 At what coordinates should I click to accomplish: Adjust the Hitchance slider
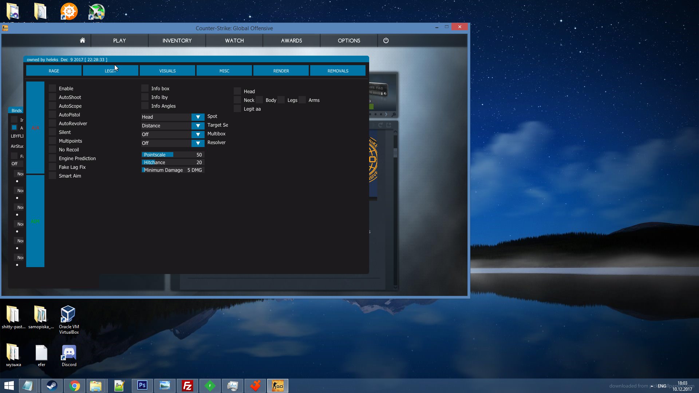(173, 162)
